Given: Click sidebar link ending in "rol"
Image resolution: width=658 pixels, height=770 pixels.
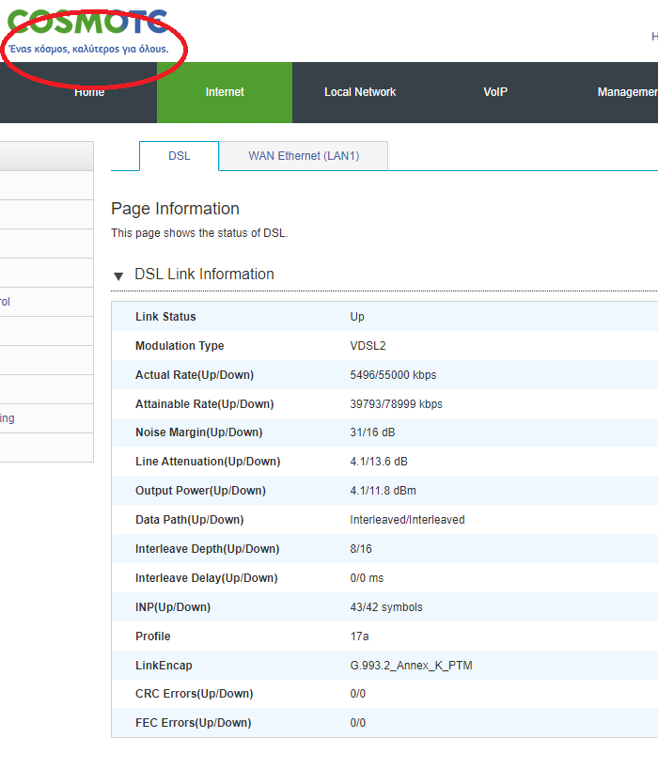Looking at the screenshot, I should click(6, 302).
